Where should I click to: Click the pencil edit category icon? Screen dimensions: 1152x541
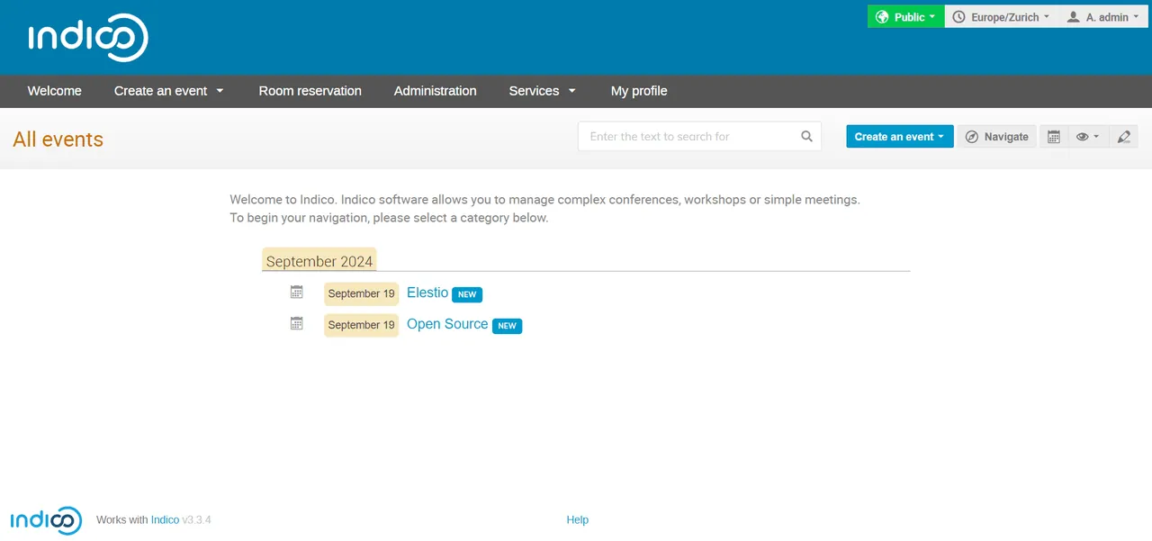tap(1124, 137)
